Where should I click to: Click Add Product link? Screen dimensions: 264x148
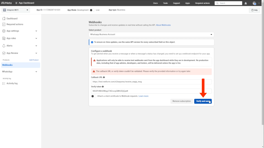[x=34, y=60]
